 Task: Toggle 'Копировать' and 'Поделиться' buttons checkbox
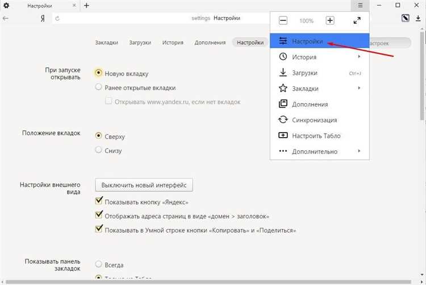(x=99, y=229)
